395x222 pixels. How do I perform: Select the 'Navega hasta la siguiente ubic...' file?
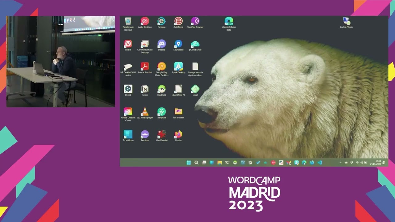(195, 69)
